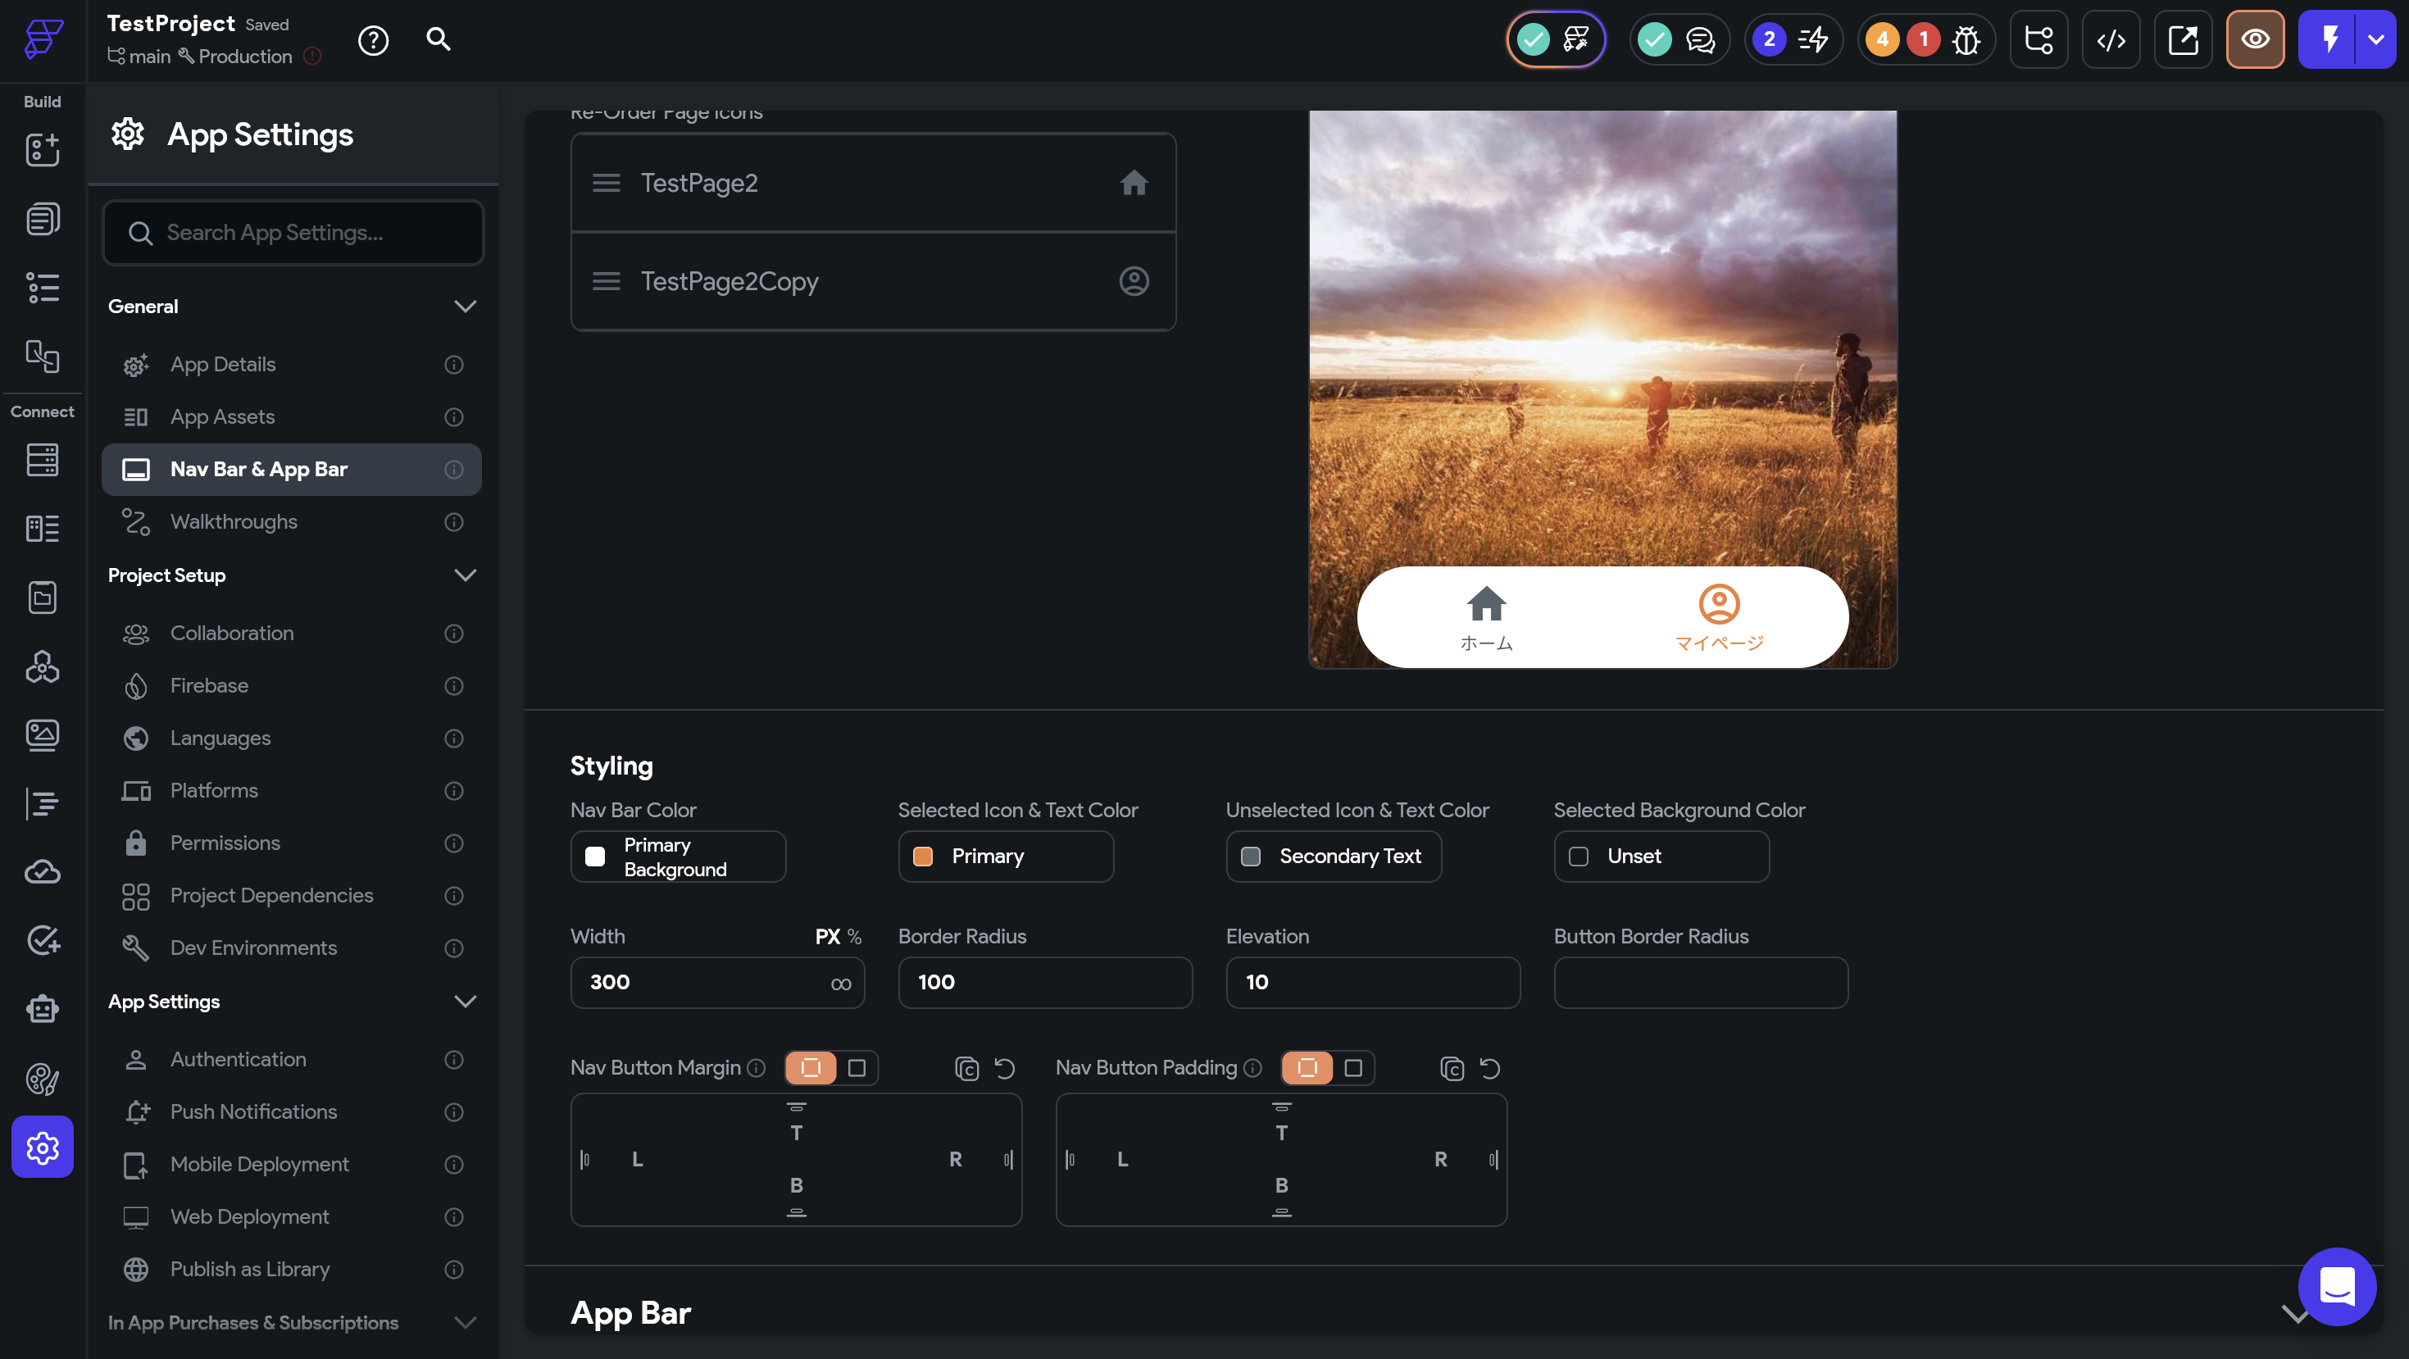Open the help question mark icon
The height and width of the screenshot is (1359, 2409).
coord(373,39)
